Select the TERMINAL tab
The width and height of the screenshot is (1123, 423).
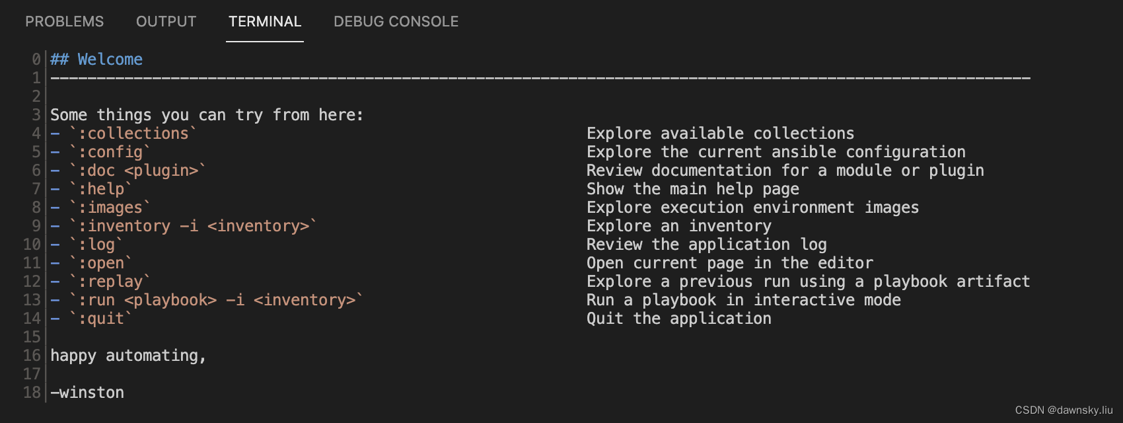(264, 21)
